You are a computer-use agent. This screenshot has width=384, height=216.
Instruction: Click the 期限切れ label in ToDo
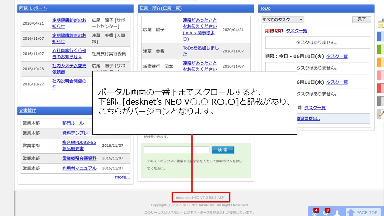pyautogui.click(x=274, y=31)
